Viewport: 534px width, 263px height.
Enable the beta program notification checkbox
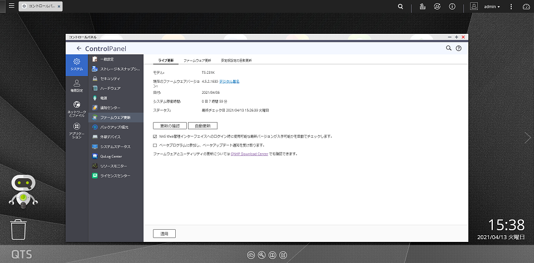[155, 145]
